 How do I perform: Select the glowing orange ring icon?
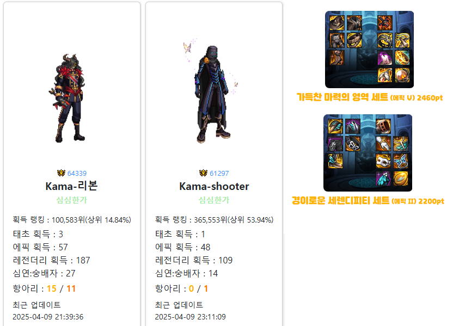[x=402, y=58]
